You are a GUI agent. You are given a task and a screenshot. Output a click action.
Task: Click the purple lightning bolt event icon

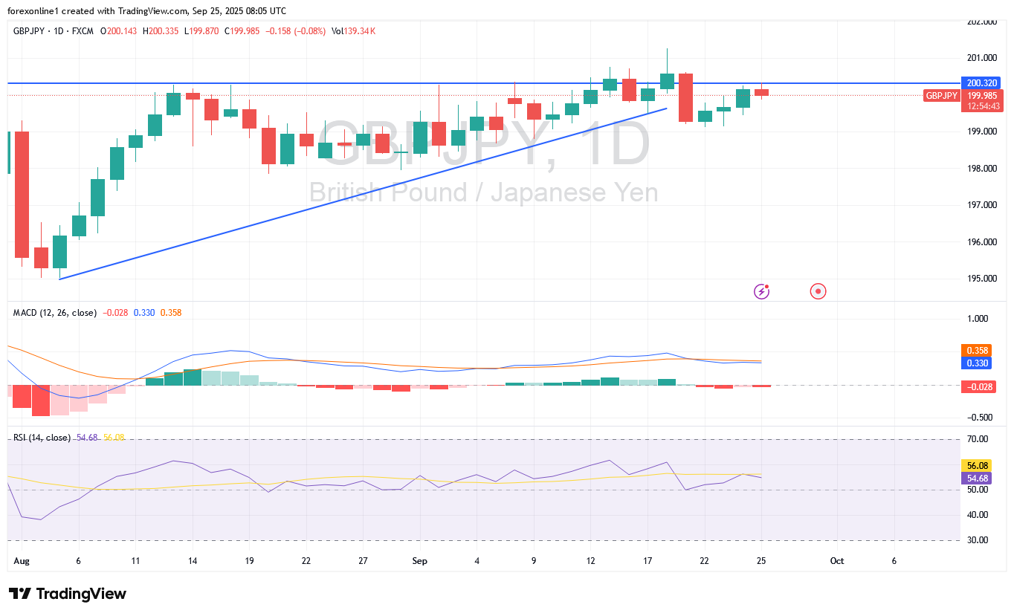[761, 291]
